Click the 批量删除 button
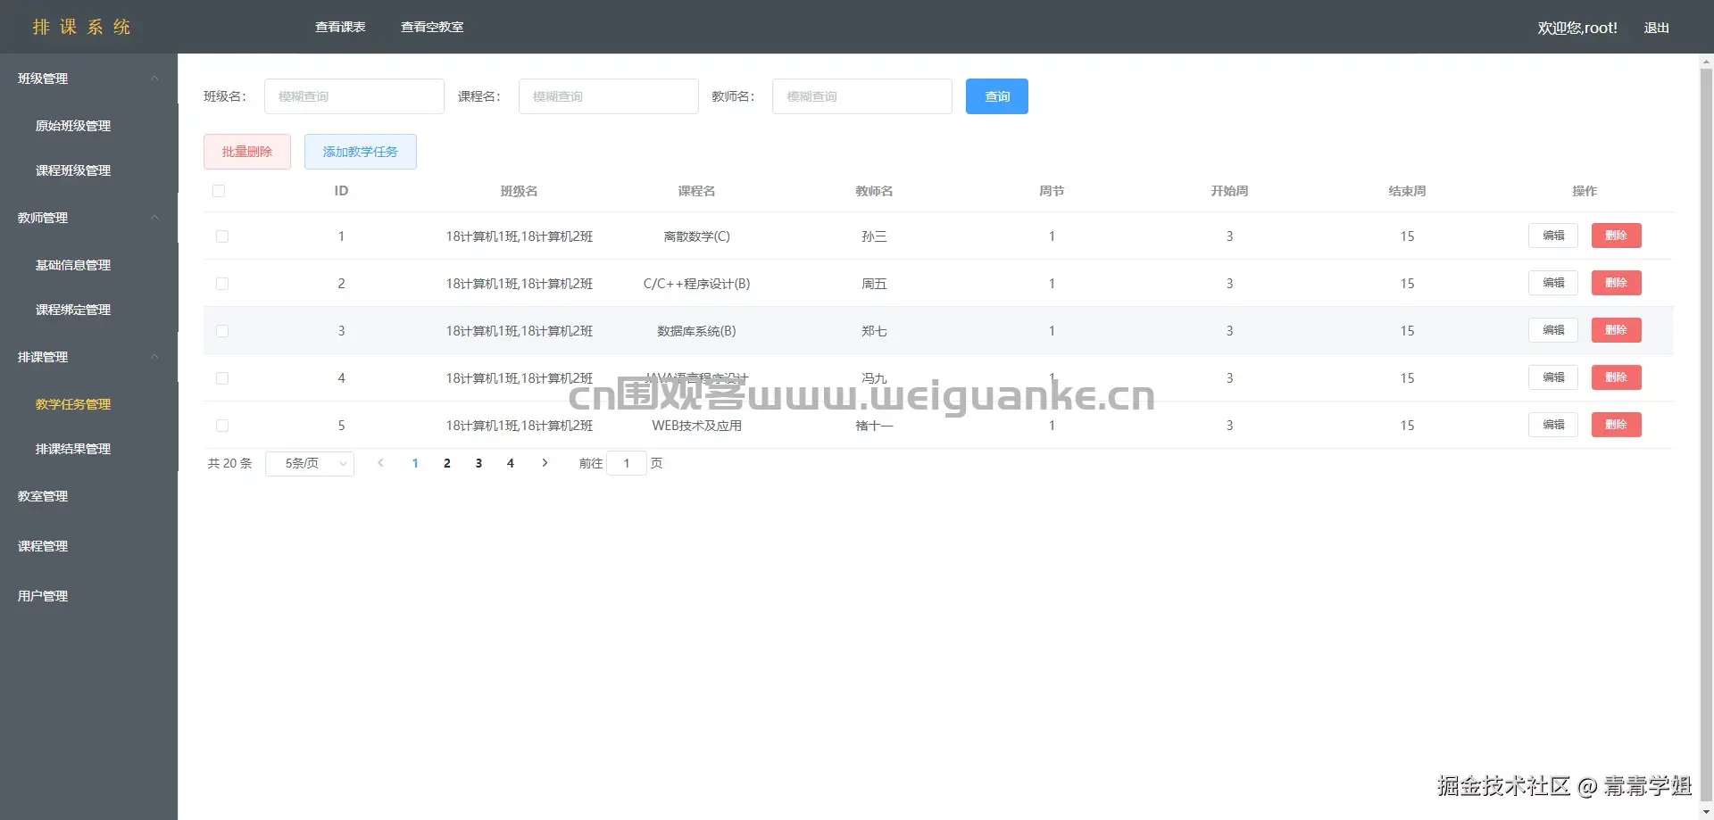Image resolution: width=1714 pixels, height=820 pixels. click(x=247, y=152)
